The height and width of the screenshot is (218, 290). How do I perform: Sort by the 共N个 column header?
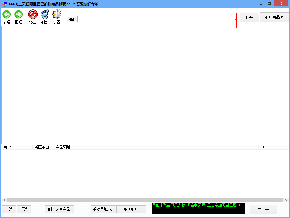tap(17, 147)
